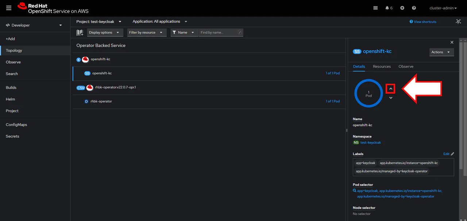Viewport: 467px width, 221px height.
Task: Click the app=keycloak label chip
Action: 365,163
